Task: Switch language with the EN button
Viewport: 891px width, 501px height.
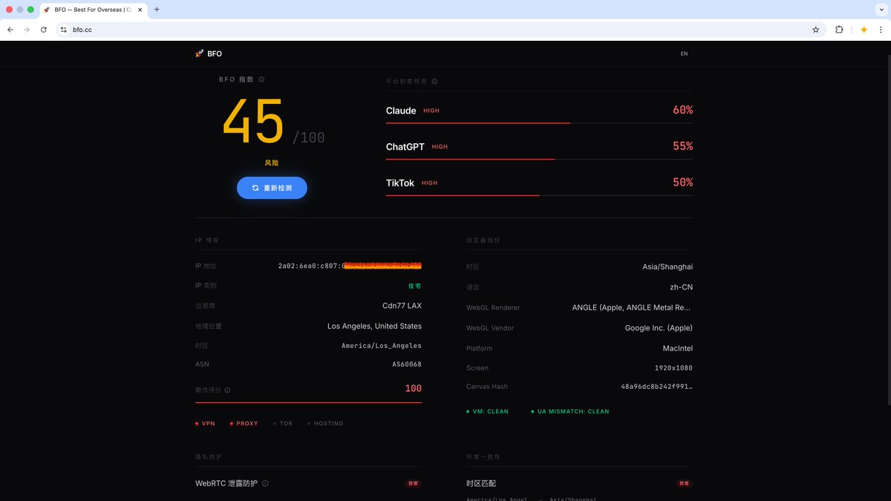Action: coord(684,53)
